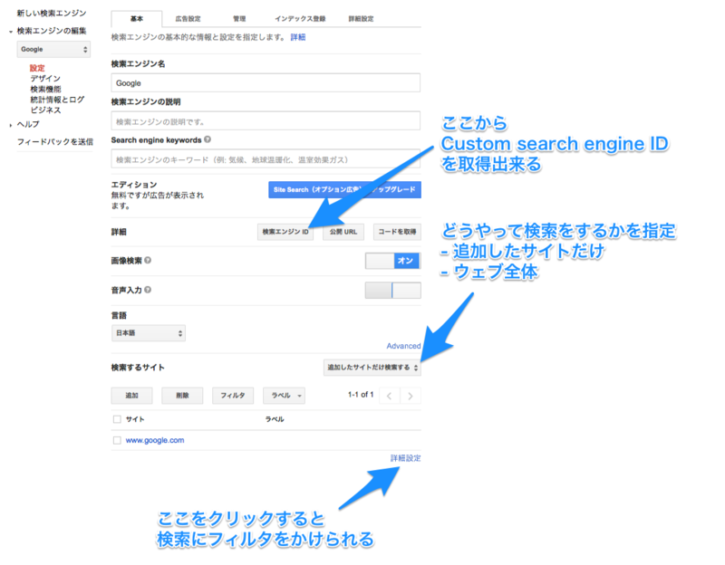Focus the 検索エンジン名 input field
Screen dimensions: 725x565
pyautogui.click(x=266, y=82)
